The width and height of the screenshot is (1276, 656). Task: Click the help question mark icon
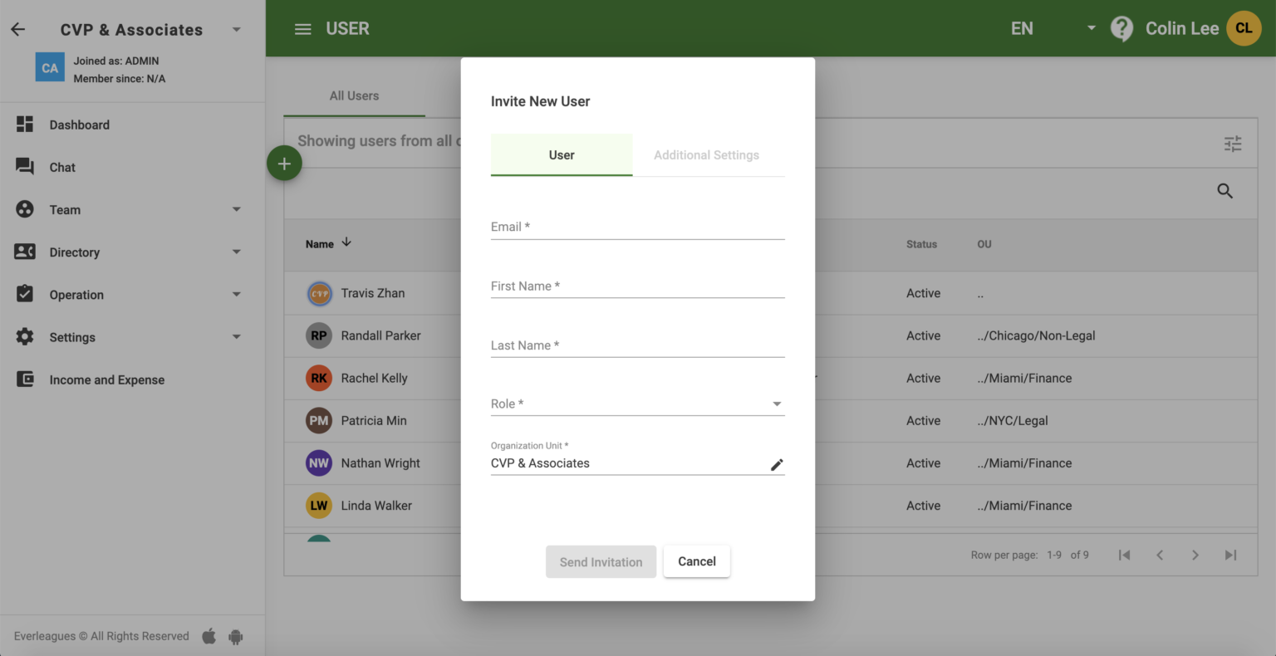pos(1121,29)
